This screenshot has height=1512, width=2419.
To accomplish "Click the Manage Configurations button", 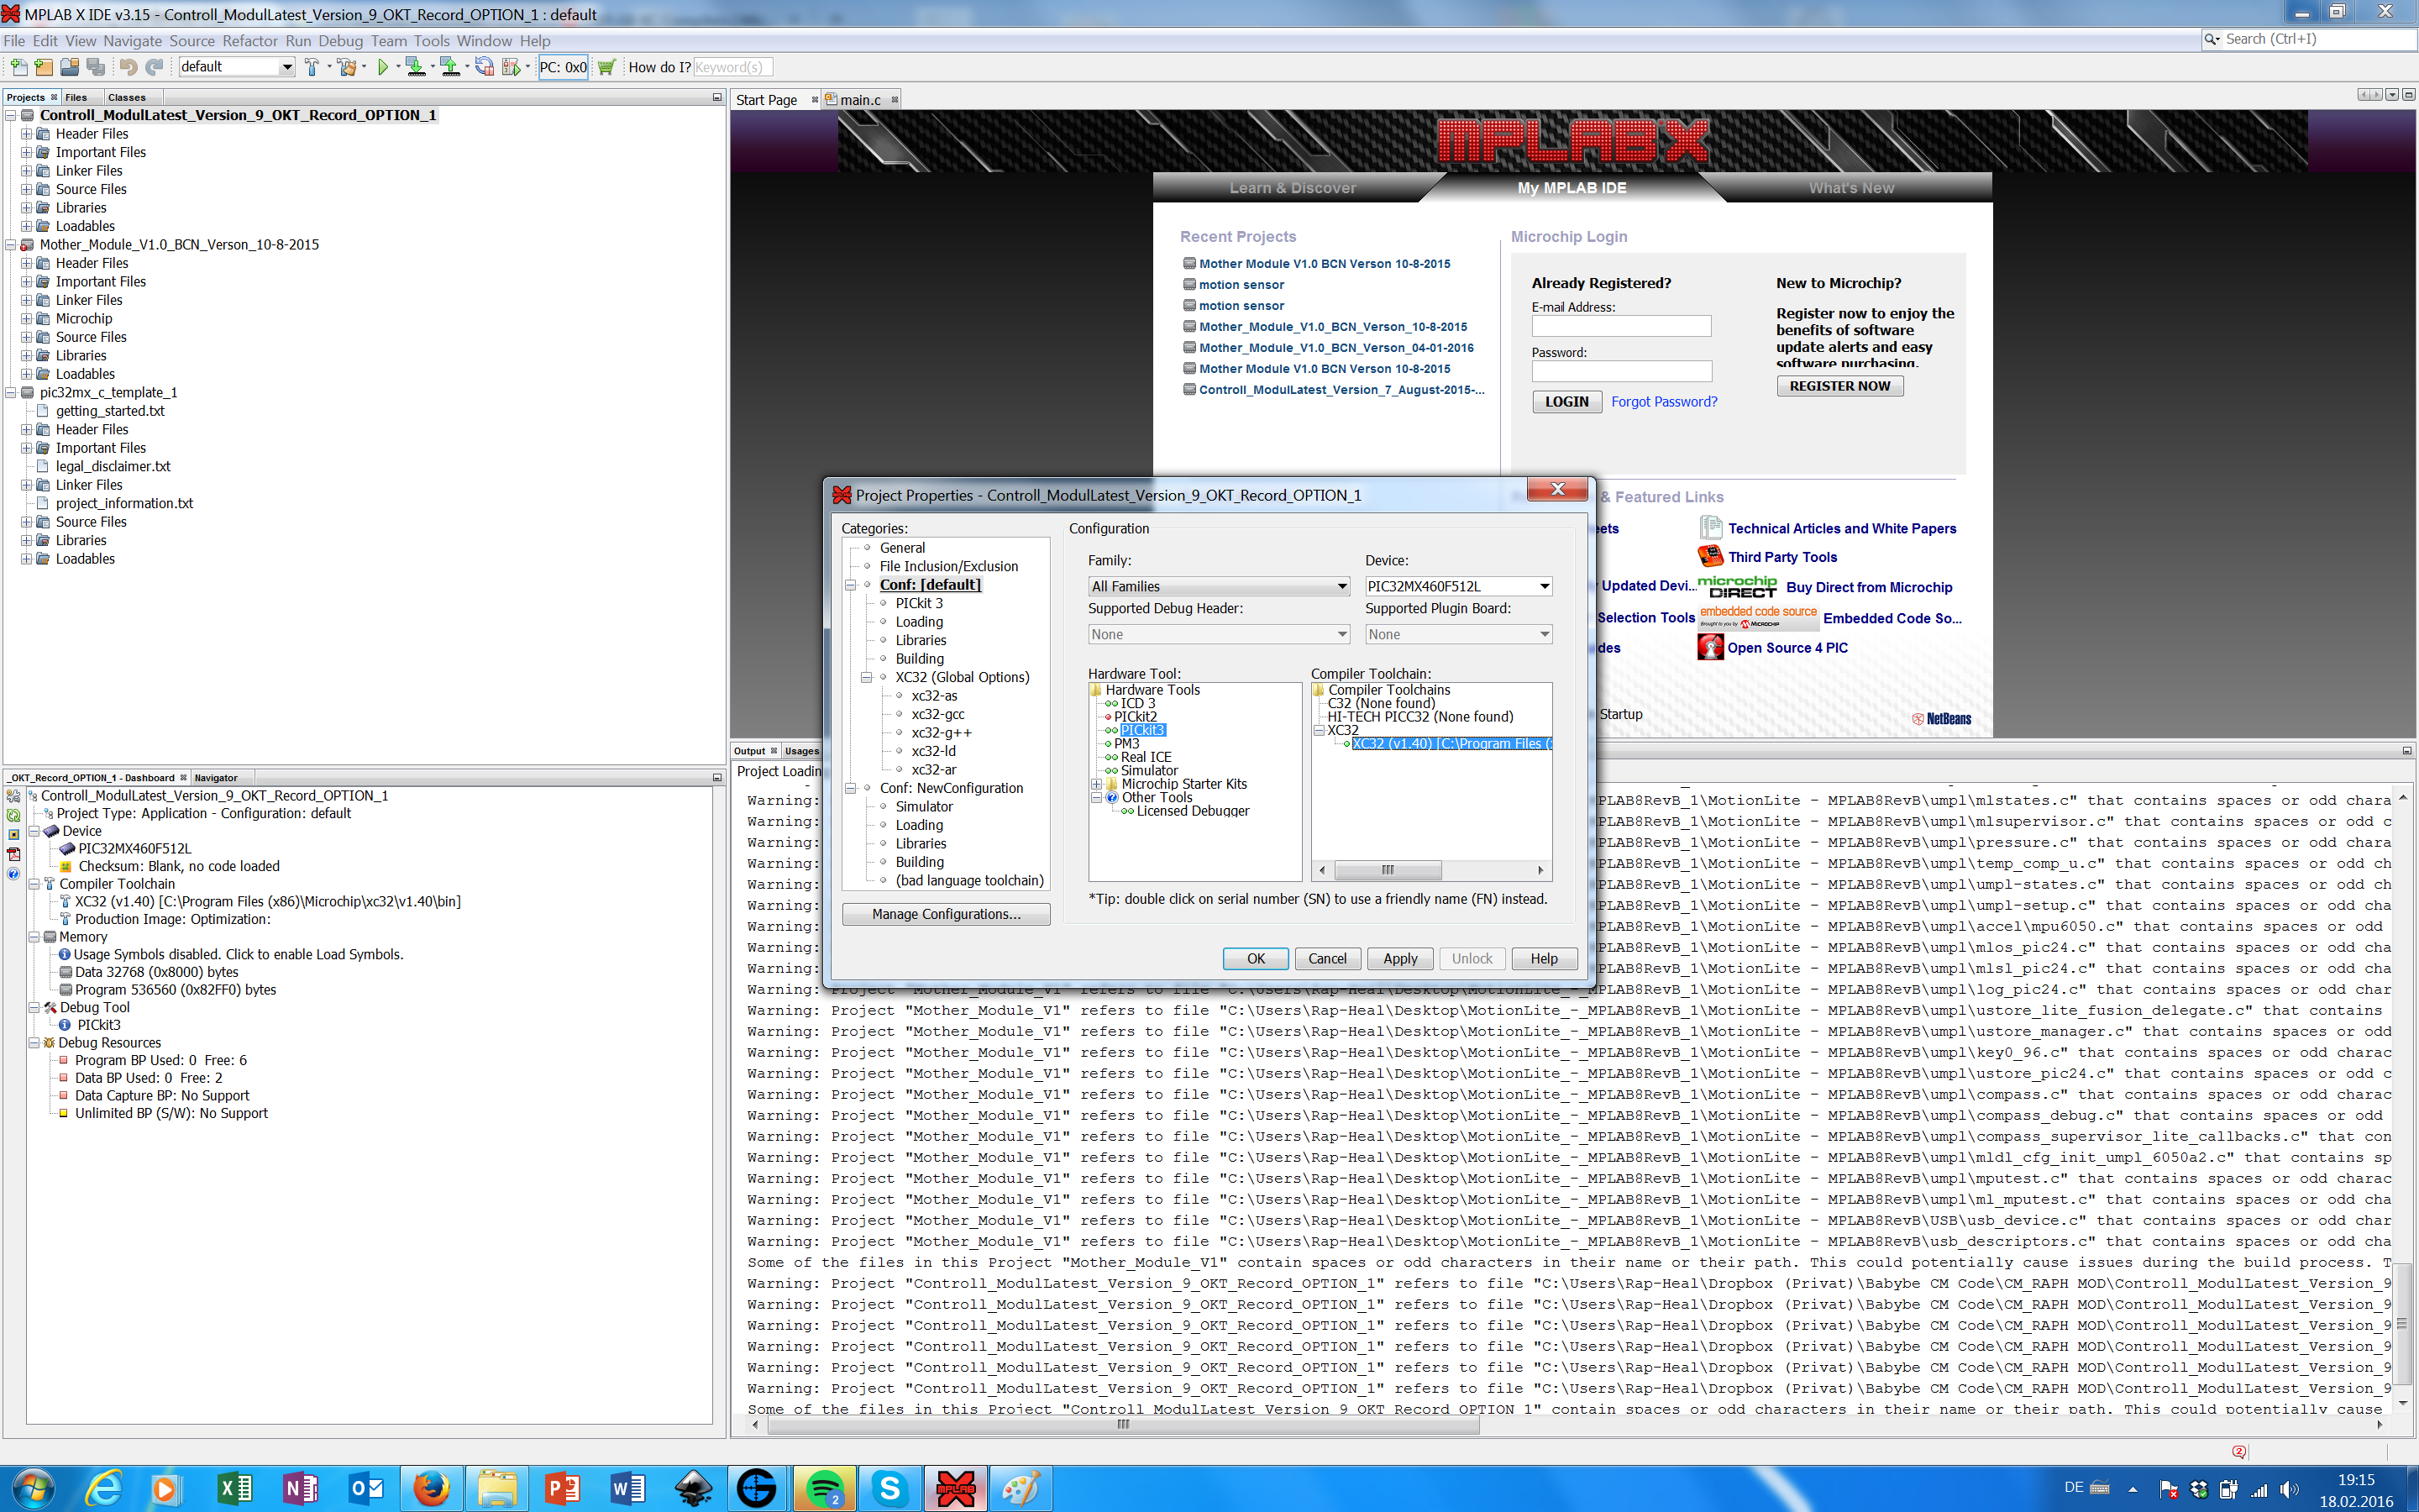I will pos(946,914).
